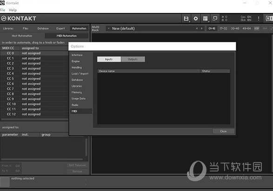Image resolution: width=273 pixels, height=191 pixels.
Task: Click the Status column header
Action: pyautogui.click(x=215, y=71)
